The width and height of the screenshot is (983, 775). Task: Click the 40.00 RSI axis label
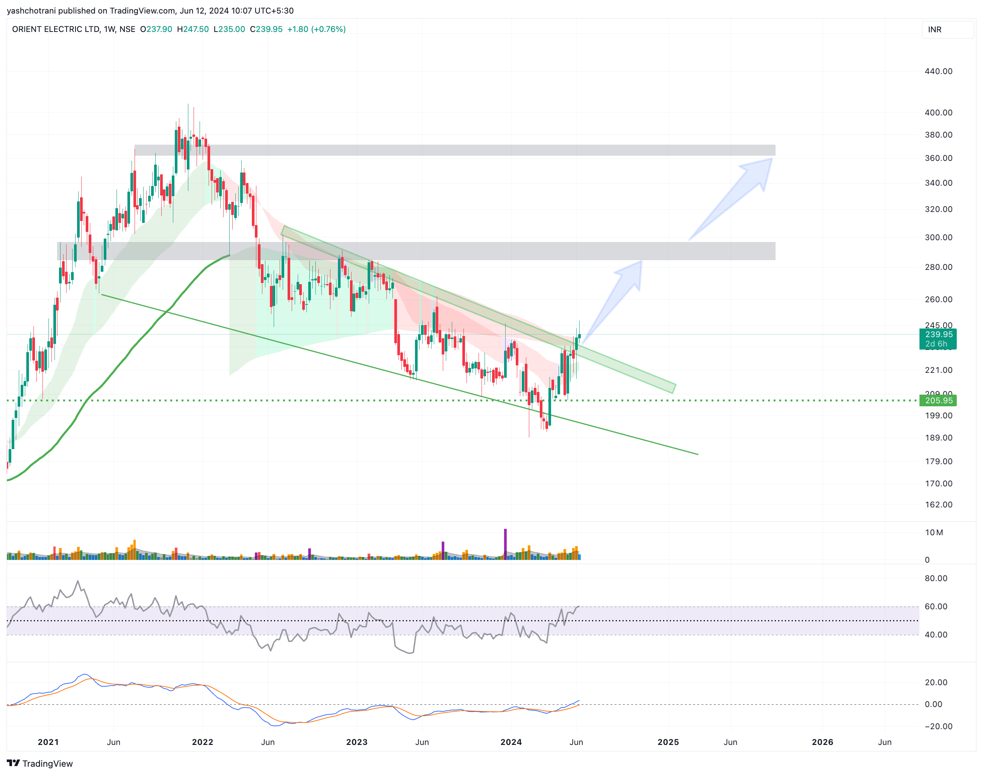tap(936, 635)
